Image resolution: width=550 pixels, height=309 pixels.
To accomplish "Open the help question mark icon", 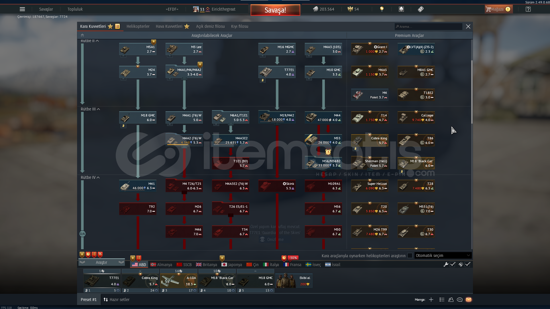I will click(528, 9).
